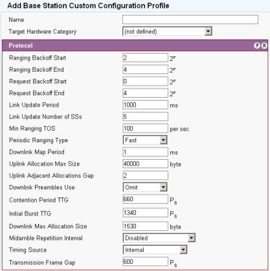Collapse the Protocol section with chevron icon
Screen dimensions: 270x271
[264, 45]
